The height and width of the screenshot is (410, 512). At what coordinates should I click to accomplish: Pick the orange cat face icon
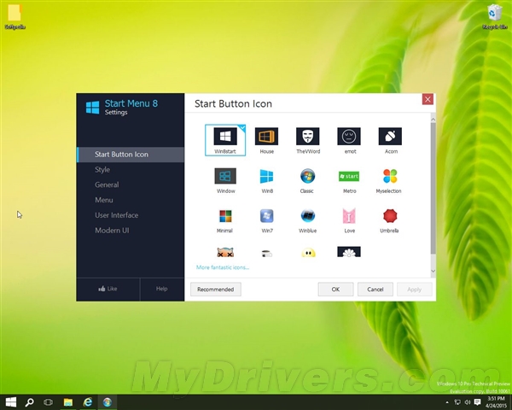(x=225, y=252)
